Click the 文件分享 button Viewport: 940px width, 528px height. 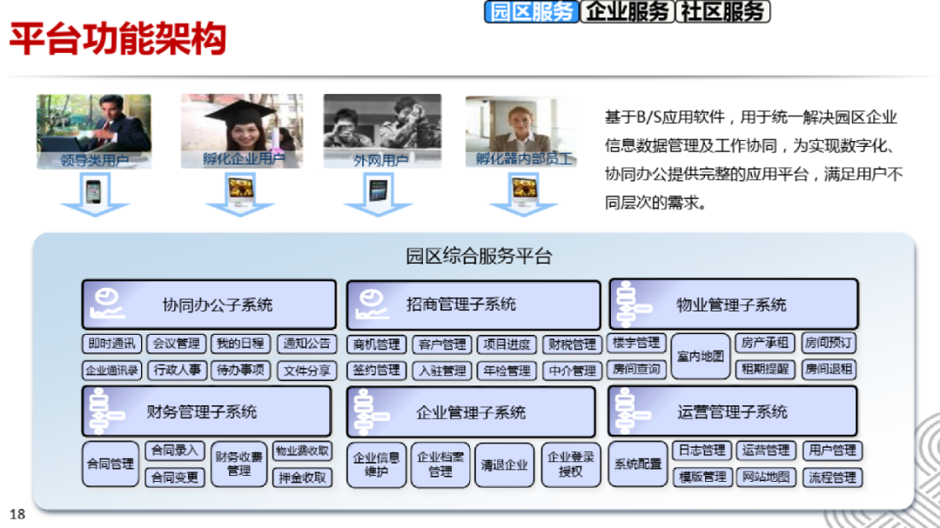[309, 370]
